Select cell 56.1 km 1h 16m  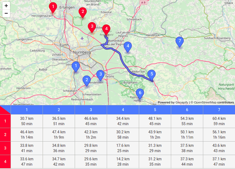point(219,135)
